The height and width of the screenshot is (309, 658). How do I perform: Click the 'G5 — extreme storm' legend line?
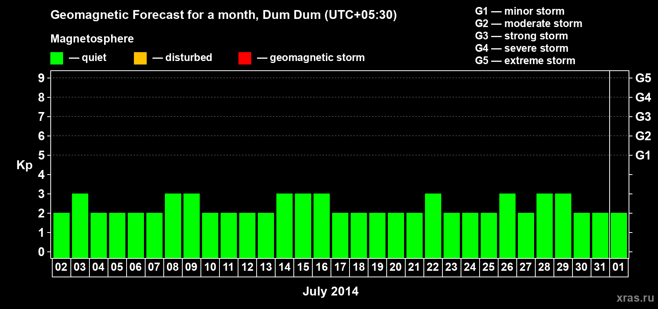525,61
